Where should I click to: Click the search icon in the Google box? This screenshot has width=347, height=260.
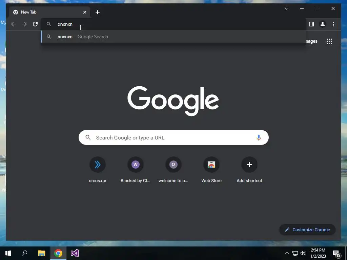(x=88, y=137)
